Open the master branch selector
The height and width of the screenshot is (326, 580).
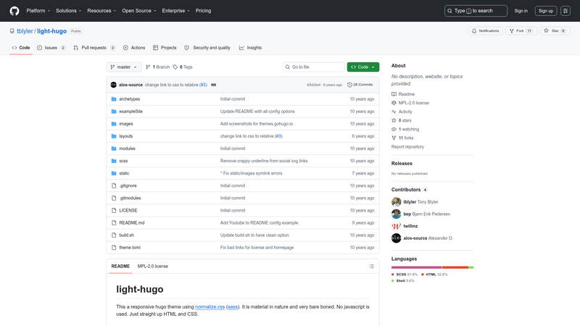124,67
